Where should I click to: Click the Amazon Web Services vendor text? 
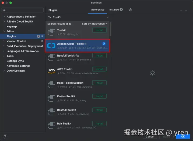coord(87,73)
